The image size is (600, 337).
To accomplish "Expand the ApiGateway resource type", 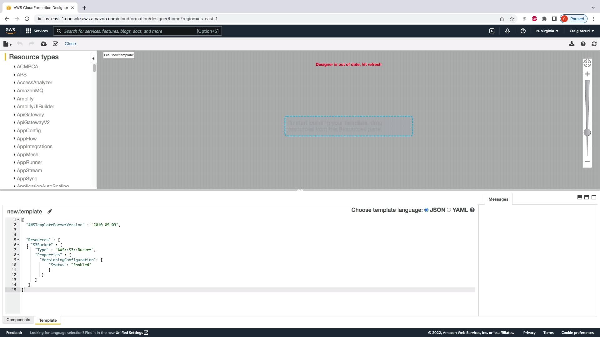I will pos(30,115).
